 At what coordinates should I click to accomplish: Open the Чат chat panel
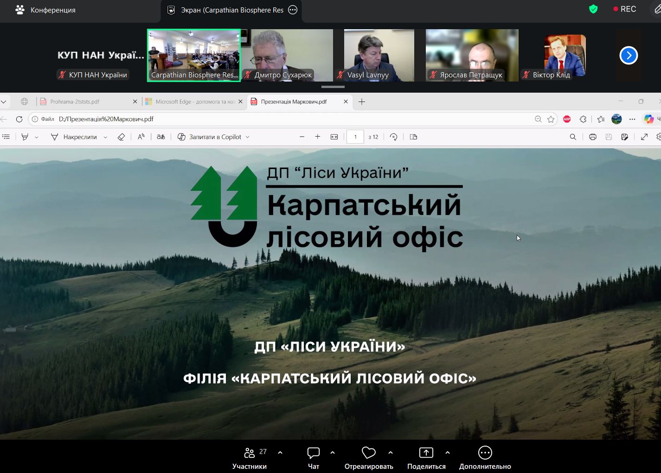314,458
